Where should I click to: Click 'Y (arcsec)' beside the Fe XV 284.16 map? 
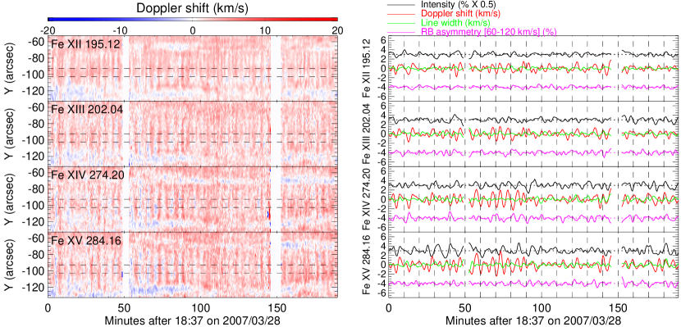coord(9,265)
